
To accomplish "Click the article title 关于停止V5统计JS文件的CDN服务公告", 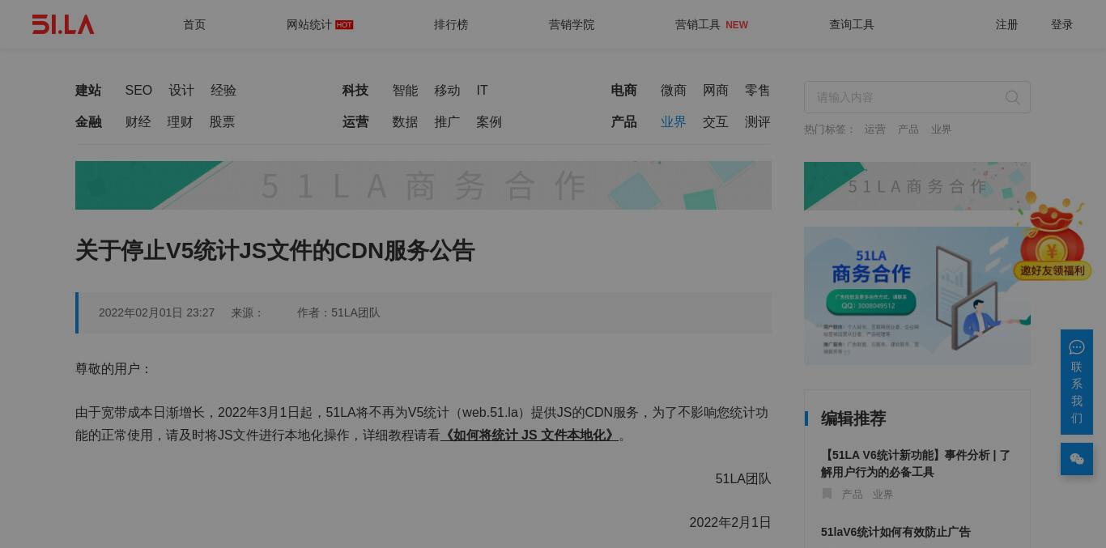I will coord(274,251).
